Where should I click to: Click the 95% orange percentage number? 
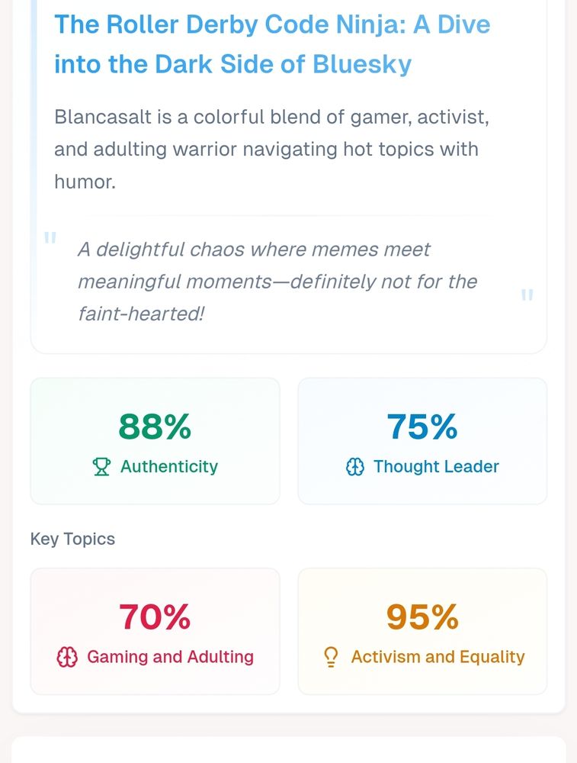coord(422,617)
